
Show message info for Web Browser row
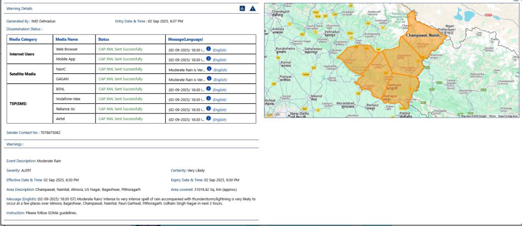pos(208,48)
